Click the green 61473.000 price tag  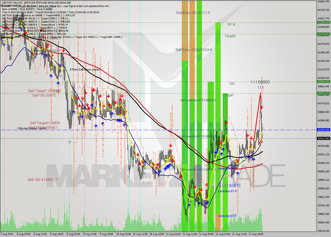point(324,34)
